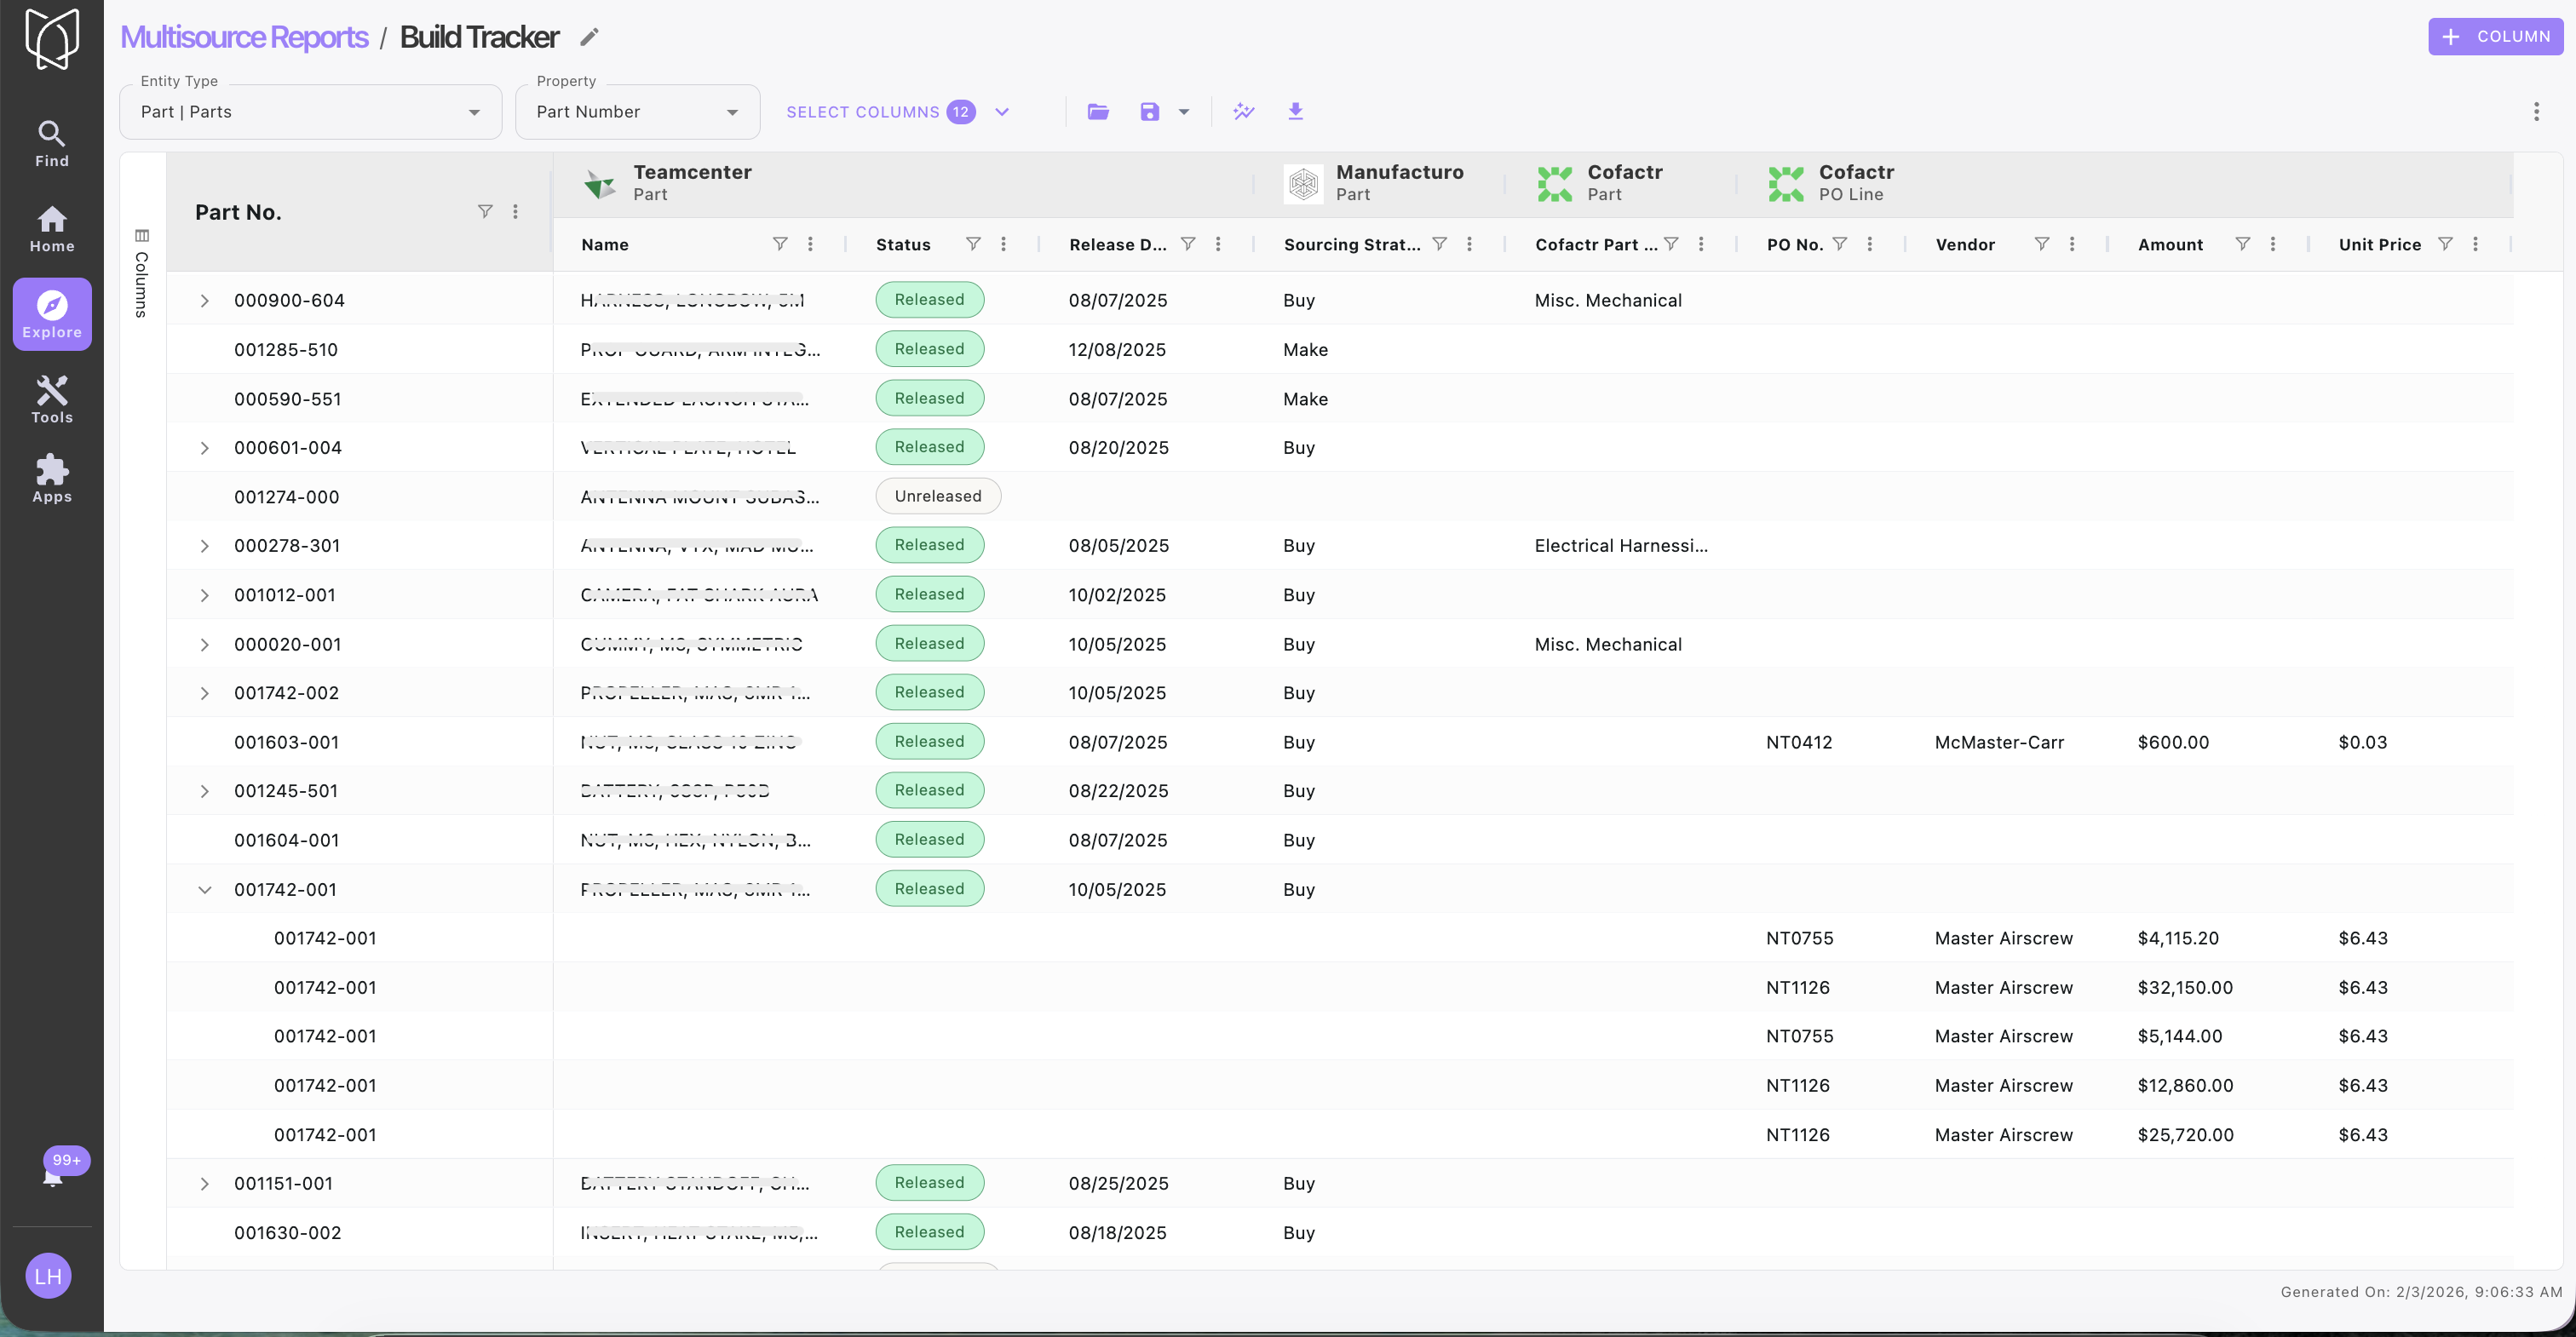This screenshot has height=1337, width=2576.
Task: Click the filter icon on Part No. header
Action: (485, 211)
